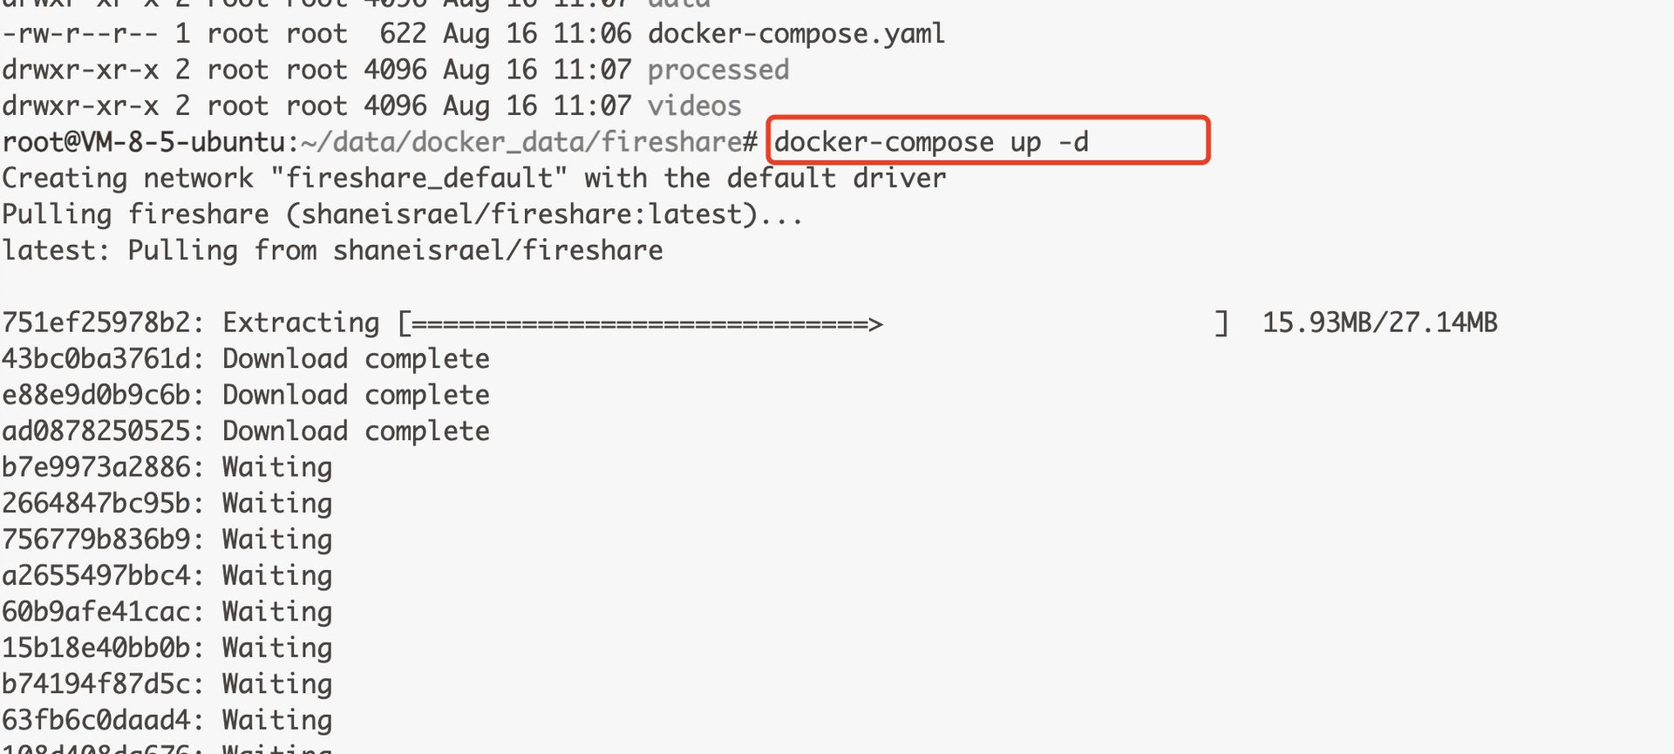The width and height of the screenshot is (1674, 754).
Task: Click the root@VM-8-5-ubuntu prompt text
Action: (x=143, y=142)
